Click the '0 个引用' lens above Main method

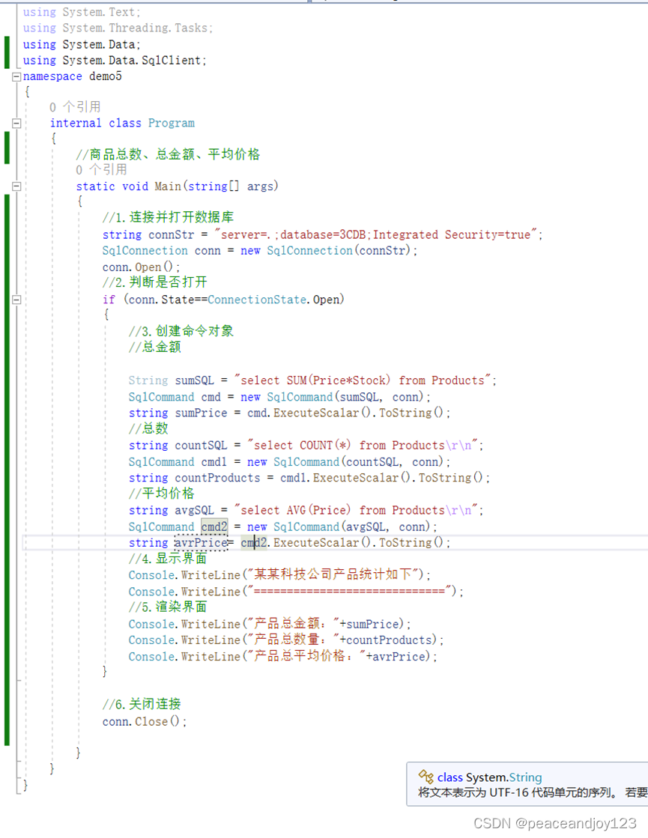102,170
